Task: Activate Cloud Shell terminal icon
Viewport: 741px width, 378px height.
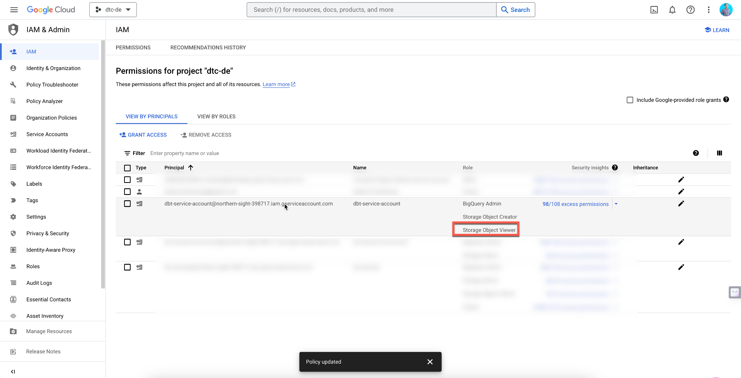Action: tap(654, 10)
